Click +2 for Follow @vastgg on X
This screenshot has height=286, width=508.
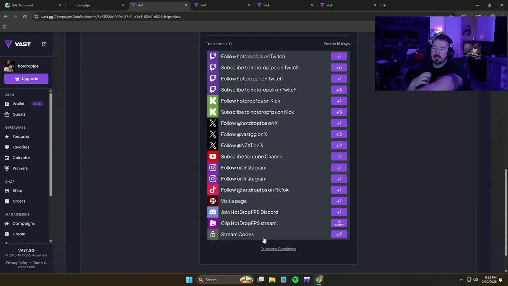(339, 134)
